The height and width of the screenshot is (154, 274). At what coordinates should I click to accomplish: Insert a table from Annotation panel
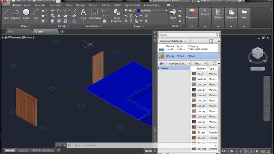(104, 21)
